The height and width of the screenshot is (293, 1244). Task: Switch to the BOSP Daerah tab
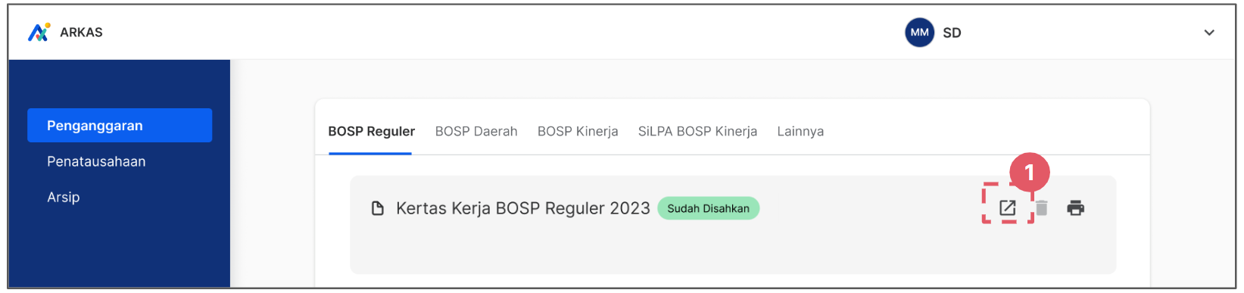point(476,131)
